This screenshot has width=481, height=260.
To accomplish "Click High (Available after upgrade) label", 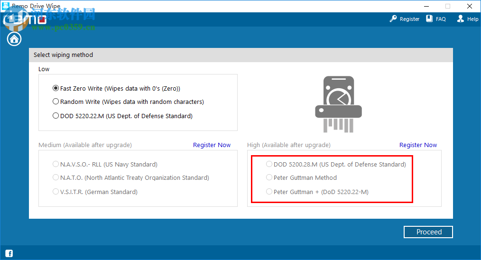I will [x=289, y=145].
